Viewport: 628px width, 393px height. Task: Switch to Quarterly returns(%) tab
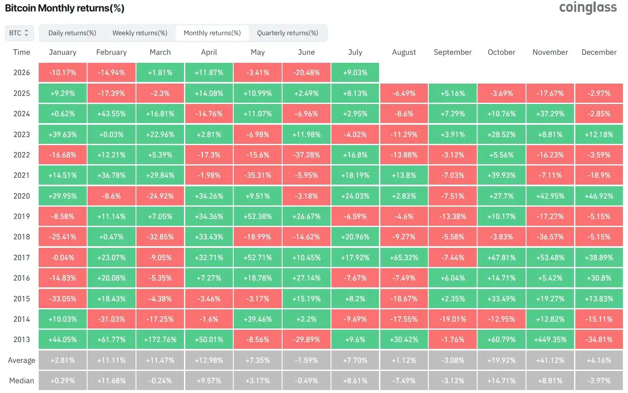(x=288, y=33)
